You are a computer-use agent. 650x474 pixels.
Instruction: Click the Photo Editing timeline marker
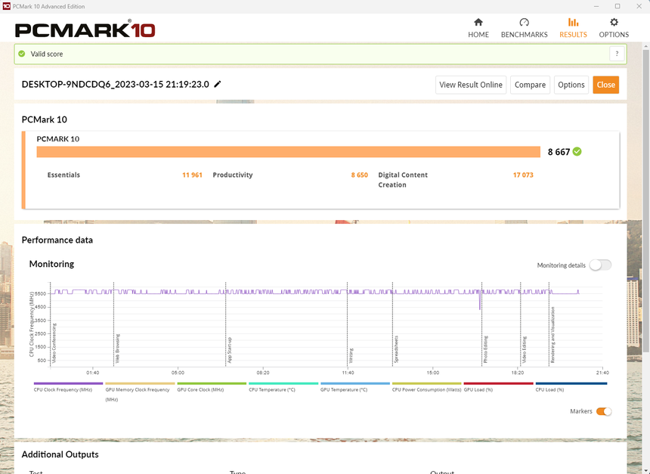[x=485, y=349]
